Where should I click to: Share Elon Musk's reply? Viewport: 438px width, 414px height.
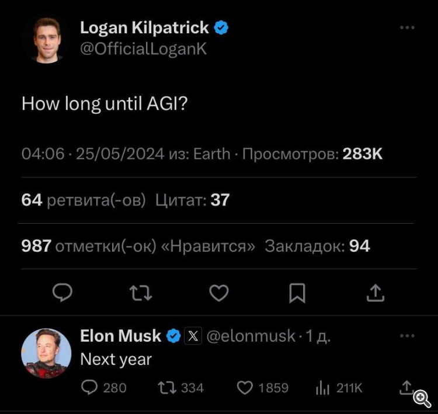tap(405, 387)
